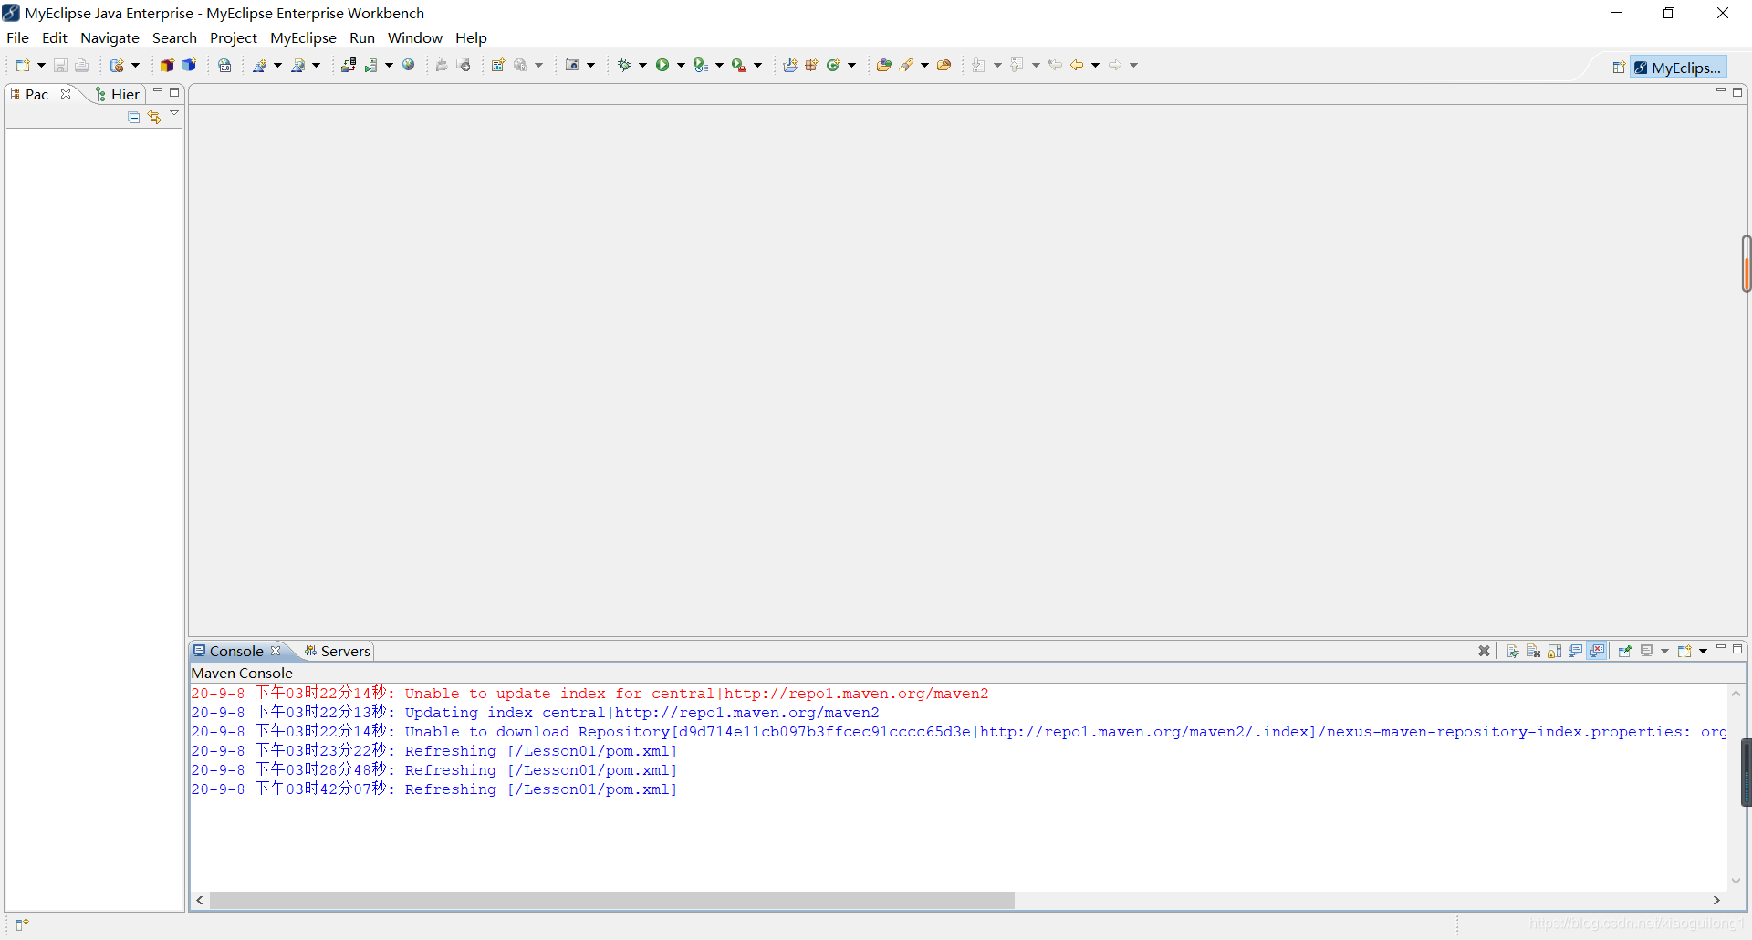
Task: Click the Pin Console icon
Action: pos(1625,651)
